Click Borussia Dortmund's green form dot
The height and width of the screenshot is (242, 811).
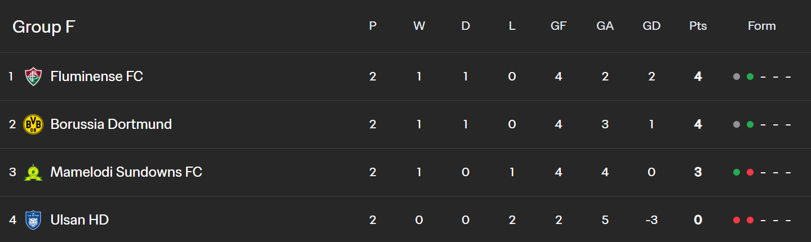750,124
